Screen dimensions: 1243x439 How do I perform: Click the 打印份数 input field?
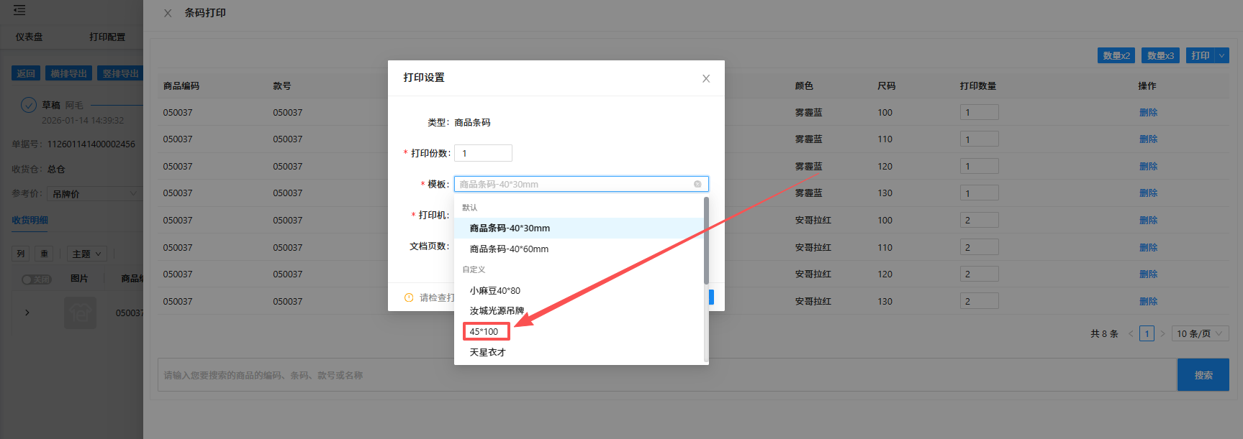pos(483,153)
